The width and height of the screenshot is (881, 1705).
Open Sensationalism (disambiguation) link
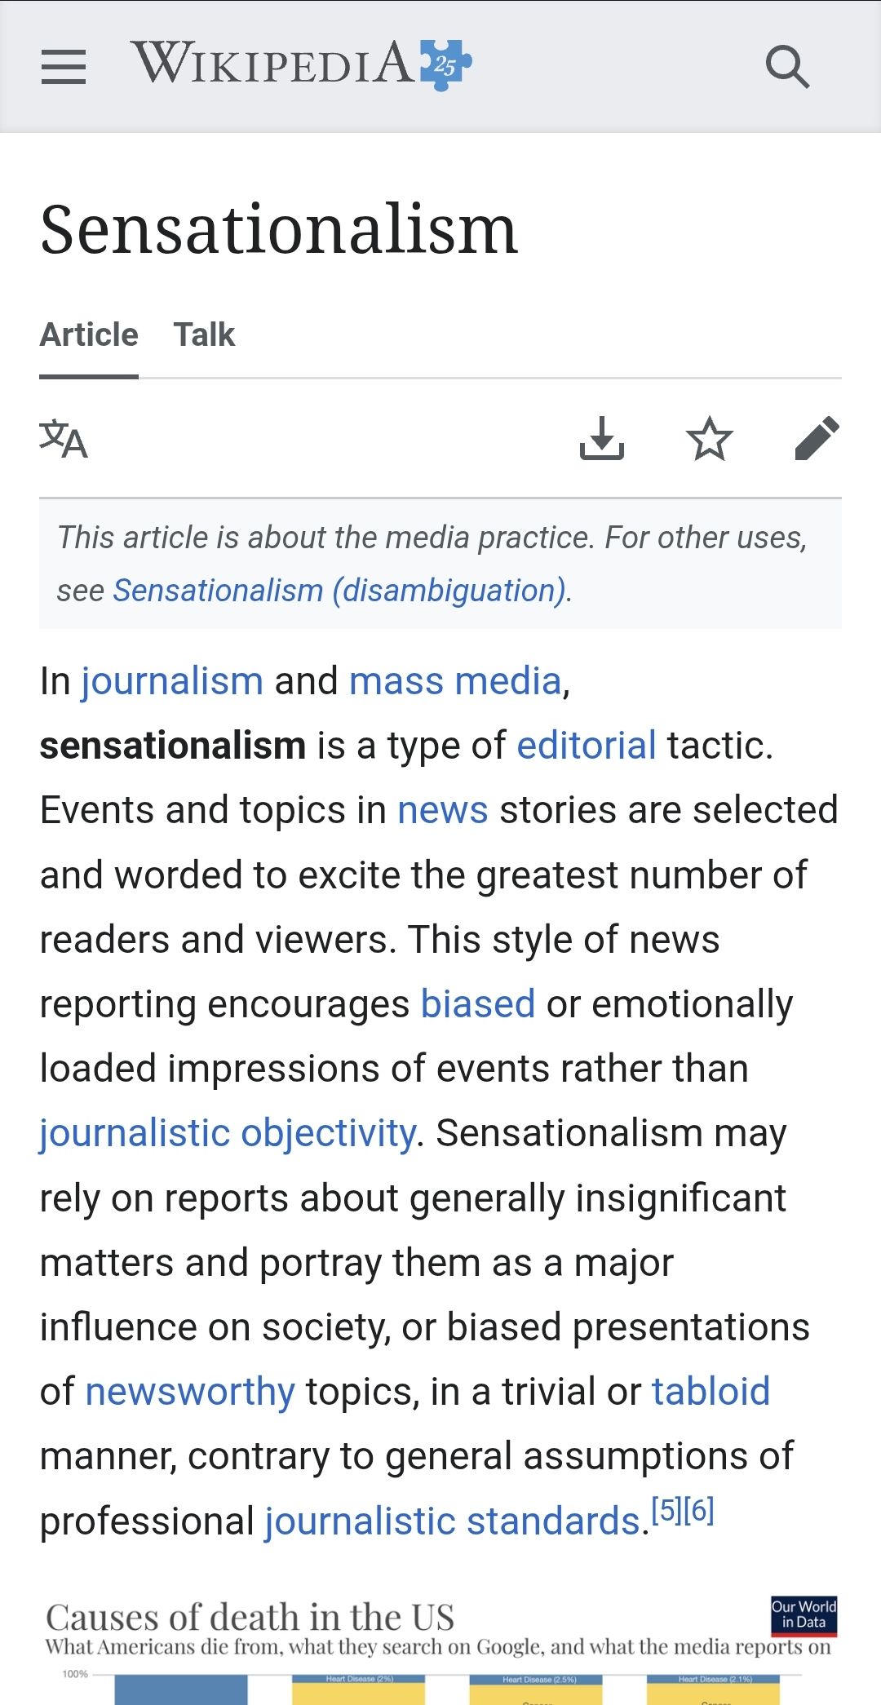pos(339,590)
